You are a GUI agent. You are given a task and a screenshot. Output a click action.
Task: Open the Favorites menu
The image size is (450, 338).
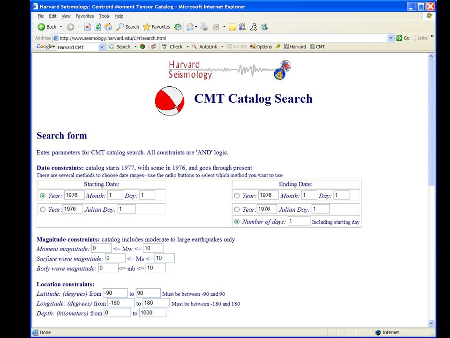click(x=85, y=16)
